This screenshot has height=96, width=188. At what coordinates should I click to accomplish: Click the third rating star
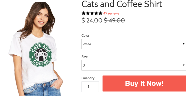tap(92, 13)
